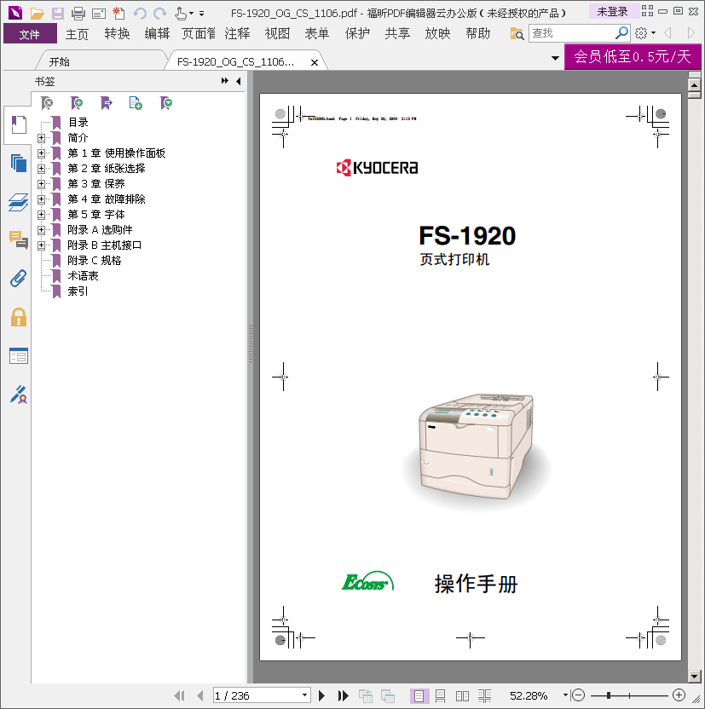
Task: Click the add page document icon
Action: [x=136, y=103]
